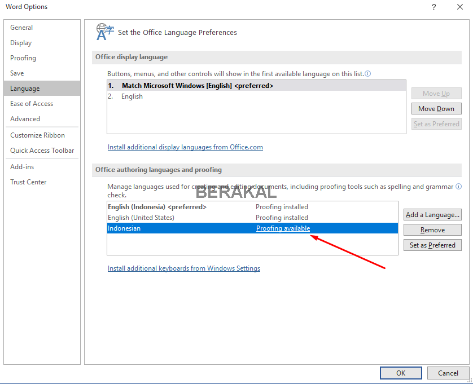Screen dimensions: 473x384
Task: Click the Remove language button
Action: pyautogui.click(x=432, y=230)
